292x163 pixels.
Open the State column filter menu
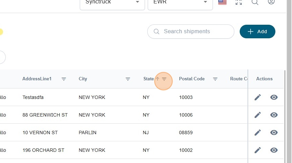164,79
